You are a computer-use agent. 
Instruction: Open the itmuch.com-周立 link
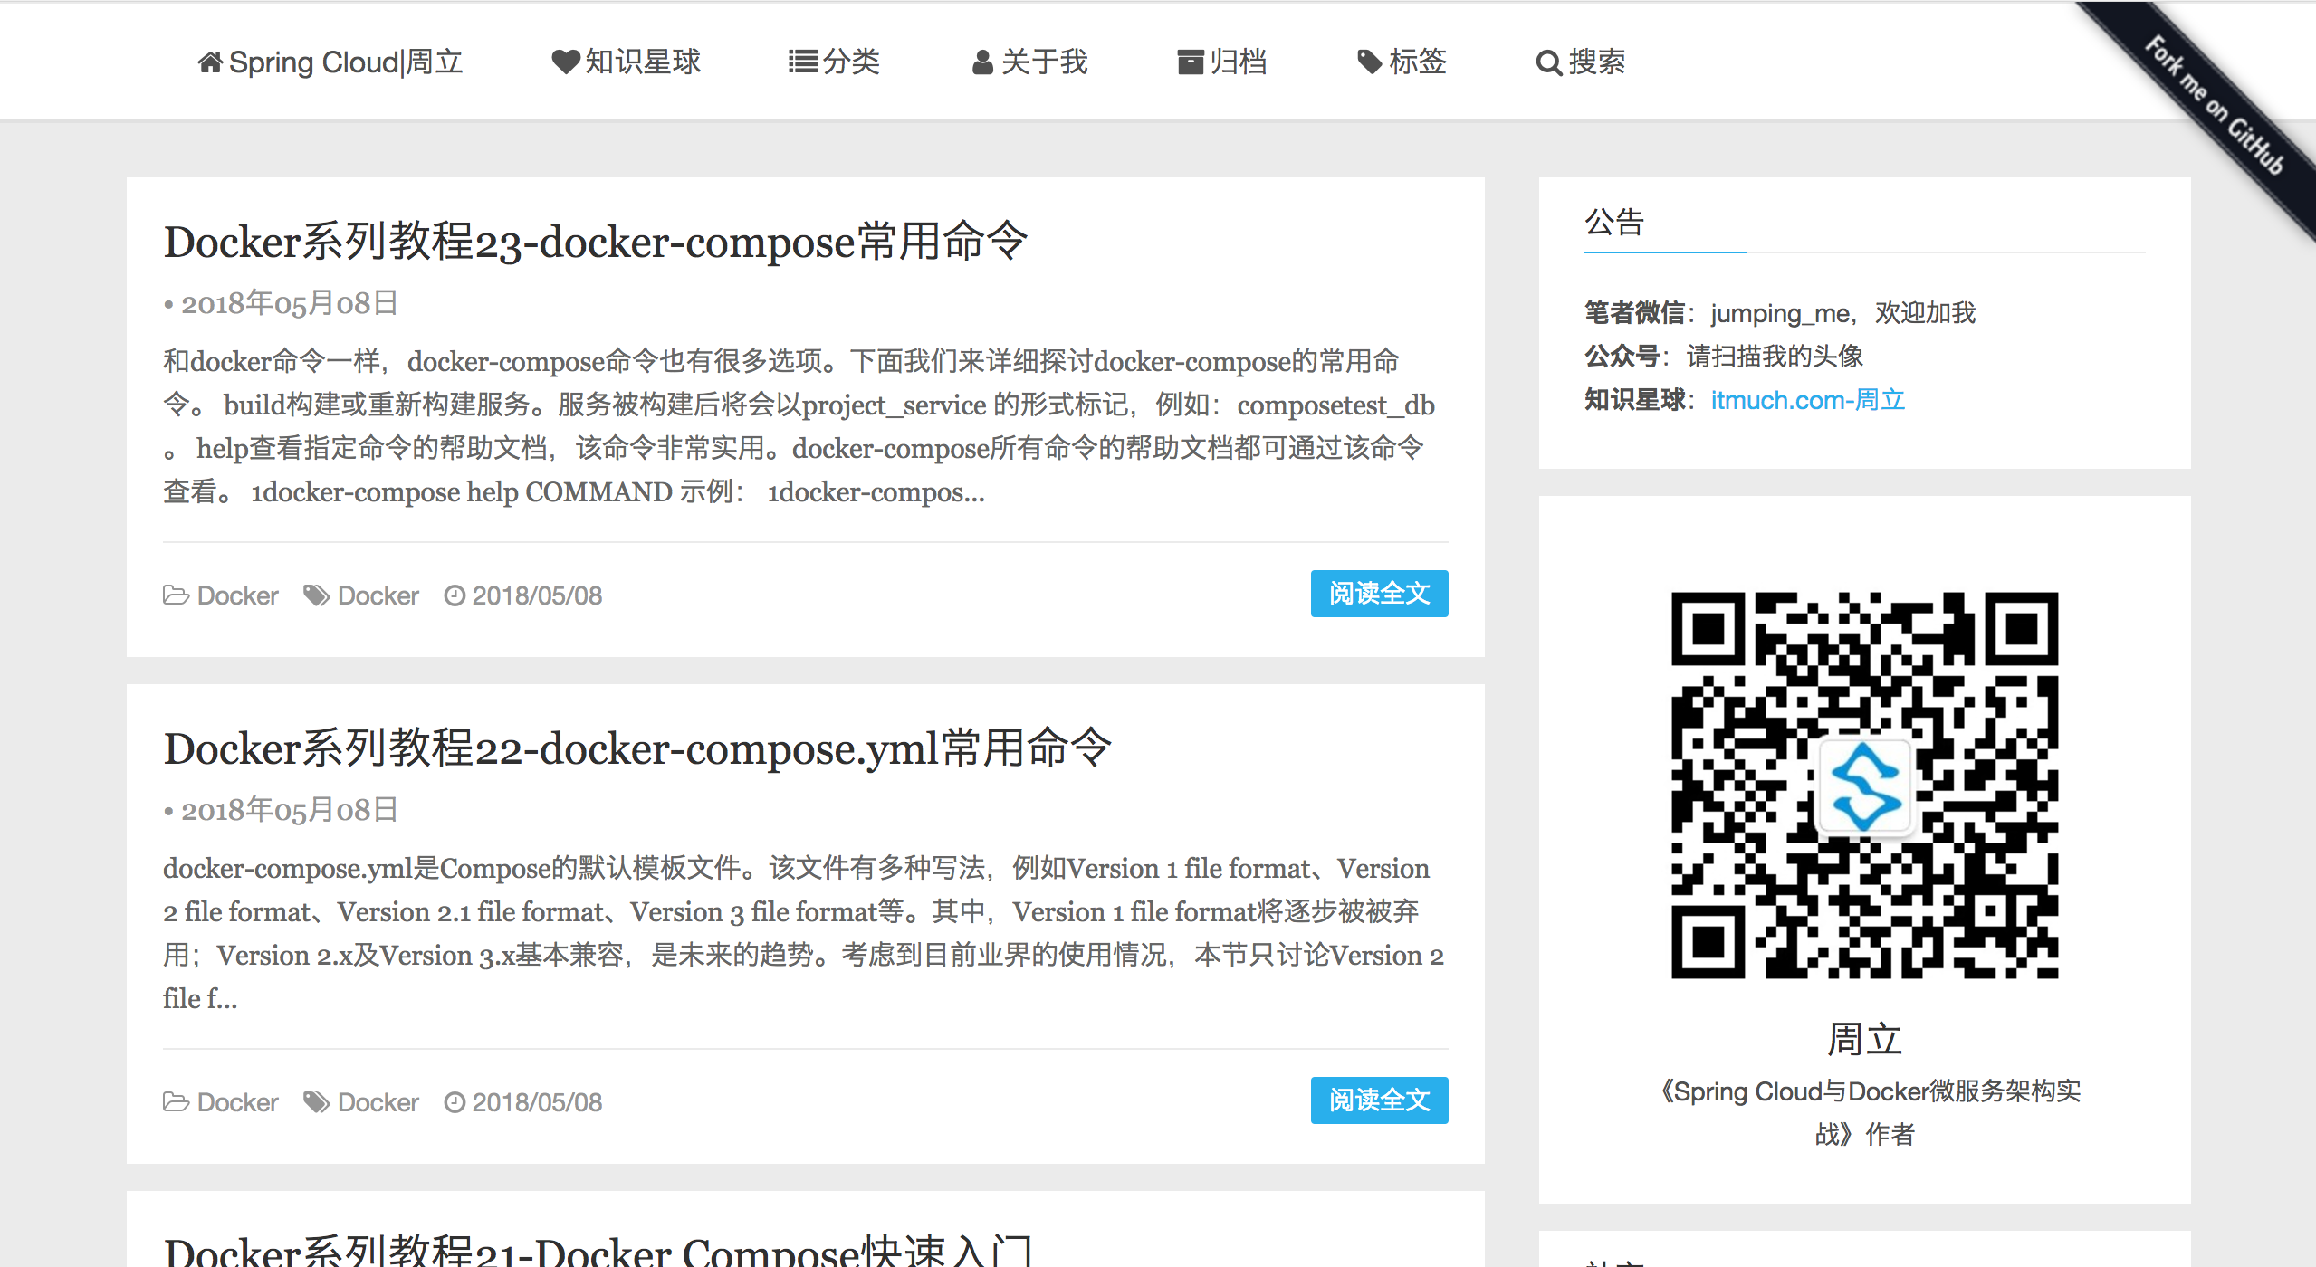[x=1807, y=400]
